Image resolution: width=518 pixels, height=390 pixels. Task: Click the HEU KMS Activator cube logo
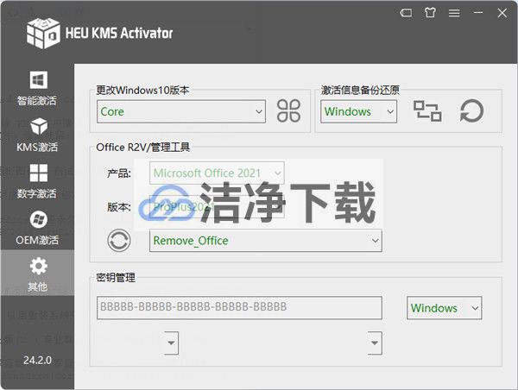tap(43, 33)
